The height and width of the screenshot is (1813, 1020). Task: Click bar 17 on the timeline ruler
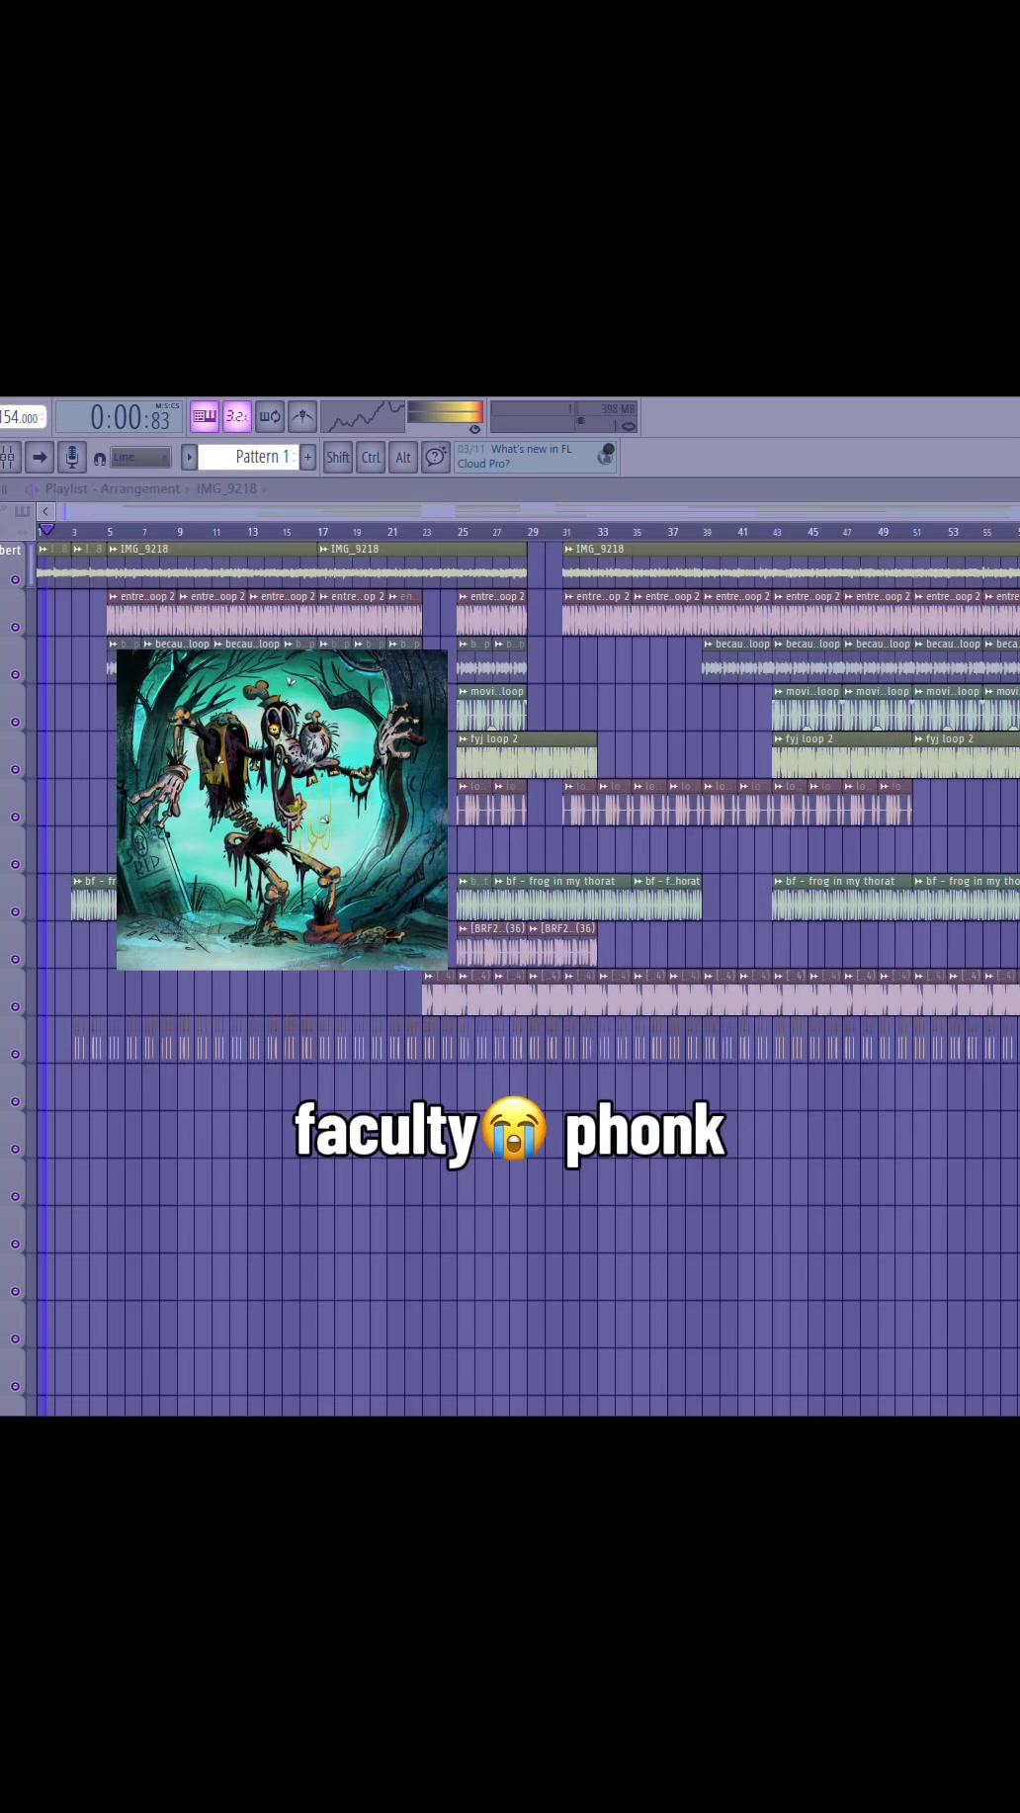point(322,532)
